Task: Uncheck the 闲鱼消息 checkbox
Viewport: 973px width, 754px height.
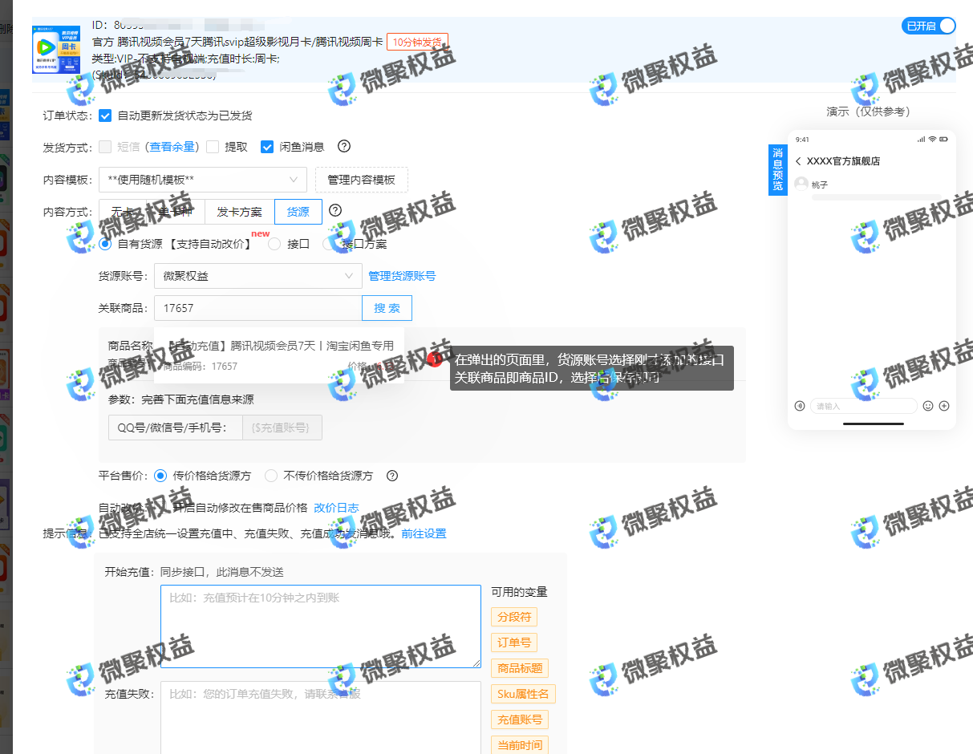Action: pyautogui.click(x=267, y=147)
